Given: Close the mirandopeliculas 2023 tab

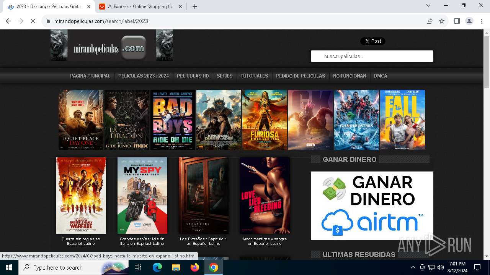Looking at the screenshot, I should coord(89,6).
